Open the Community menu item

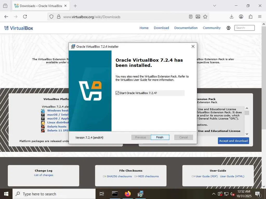click(x=212, y=28)
